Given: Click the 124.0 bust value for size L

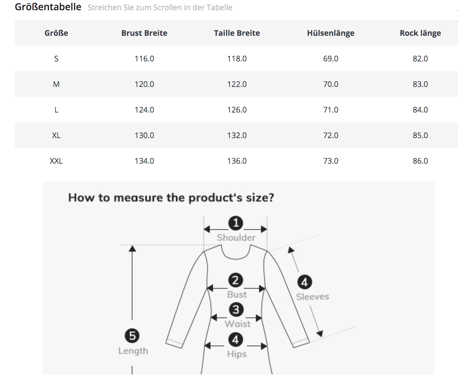Looking at the screenshot, I should click(144, 110).
